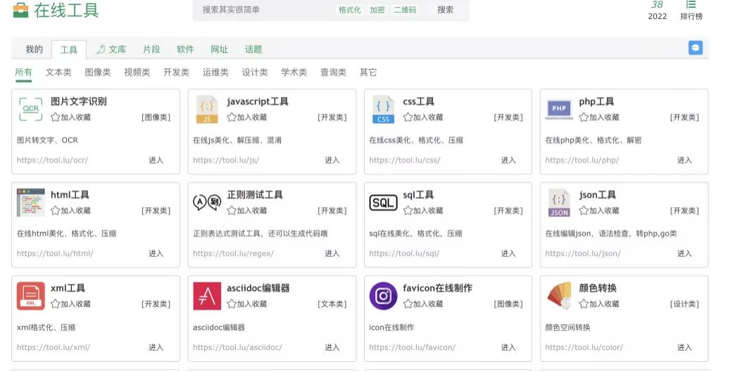Click the [文本类] tag on asciidoc编辑器 card
This screenshot has width=747, height=371.
coord(332,304)
